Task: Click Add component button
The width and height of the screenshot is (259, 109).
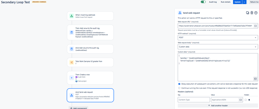Action: (78, 108)
